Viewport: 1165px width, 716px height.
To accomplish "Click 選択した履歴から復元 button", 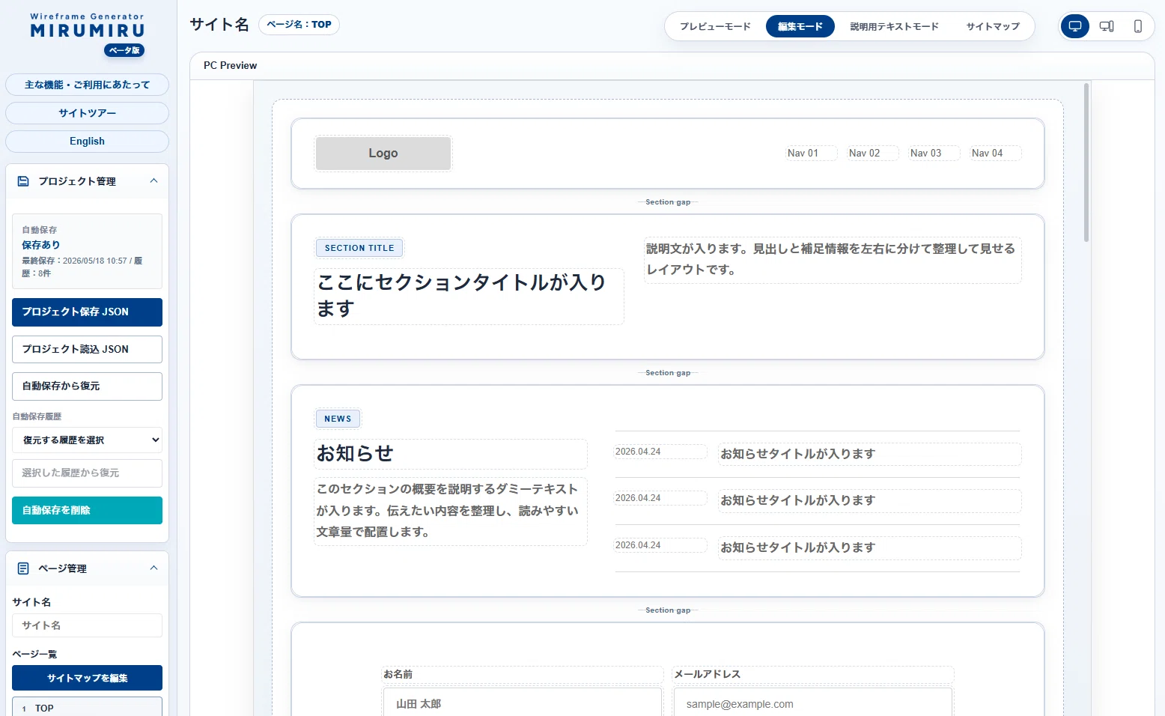I will click(87, 473).
